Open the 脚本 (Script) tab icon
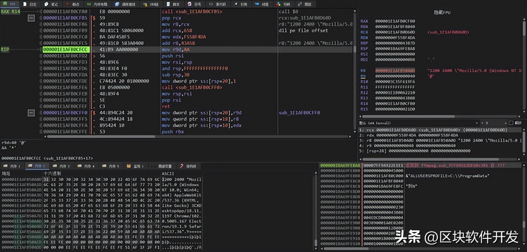Image resolution: width=527 pixels, height=252 pixels. pos(168,4)
